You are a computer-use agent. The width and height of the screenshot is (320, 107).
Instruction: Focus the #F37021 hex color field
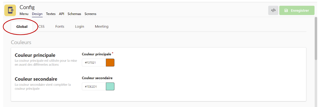coord(94,63)
